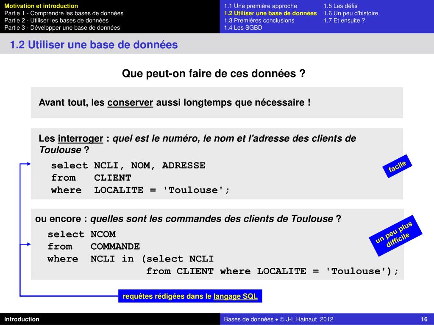Click the 'requêtes rédigées dans le' blue box

[190, 296]
